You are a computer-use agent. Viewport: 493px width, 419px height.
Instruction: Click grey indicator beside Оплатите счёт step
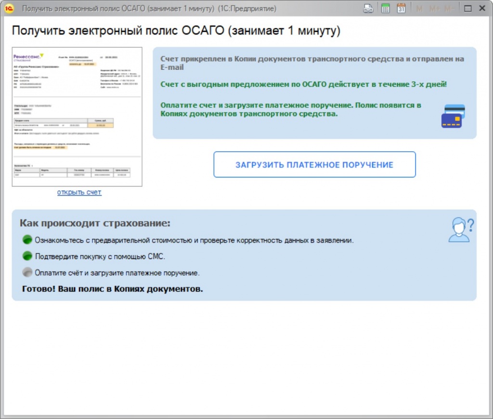coord(27,272)
